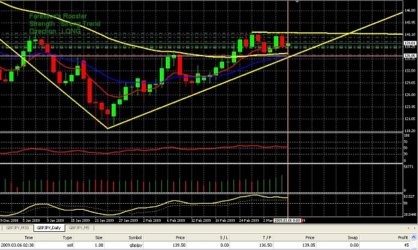Click the '2 Feb 2009' date axis label
Image resolution: width=418 pixels, height=250 pixels.
[152, 221]
